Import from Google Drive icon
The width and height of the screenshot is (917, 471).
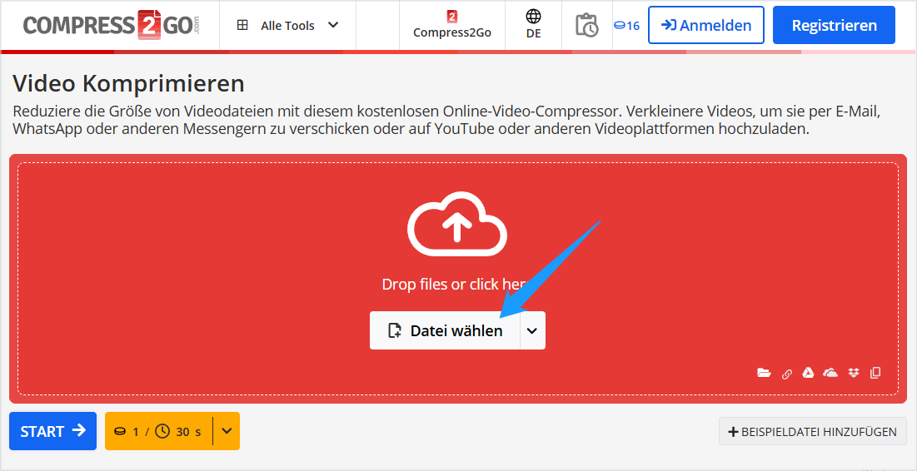808,373
